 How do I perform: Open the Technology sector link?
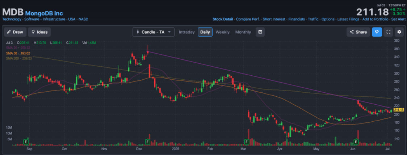pyautogui.click(x=12, y=19)
